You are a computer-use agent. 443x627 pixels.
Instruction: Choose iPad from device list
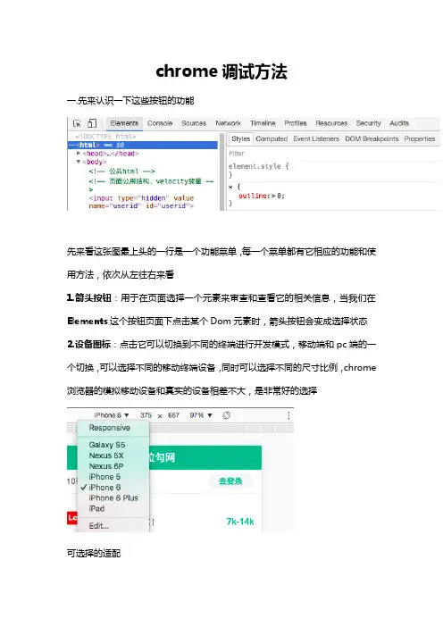point(96,508)
